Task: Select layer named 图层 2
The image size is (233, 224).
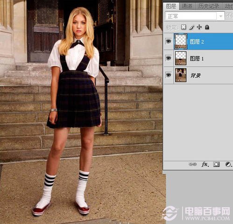Action: coord(197,42)
